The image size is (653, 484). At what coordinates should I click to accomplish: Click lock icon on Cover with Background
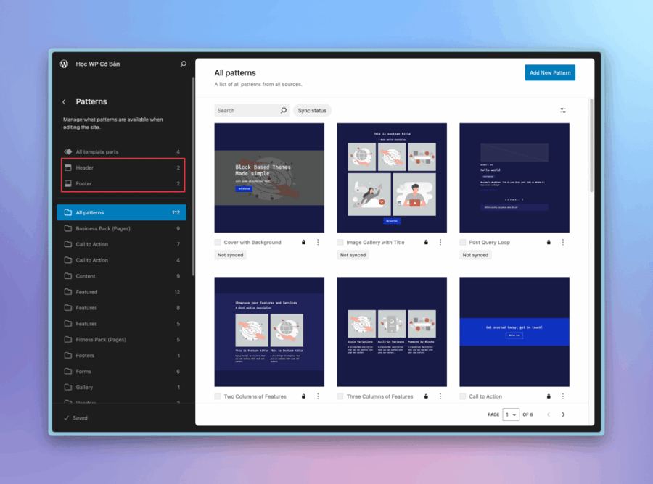(x=303, y=243)
